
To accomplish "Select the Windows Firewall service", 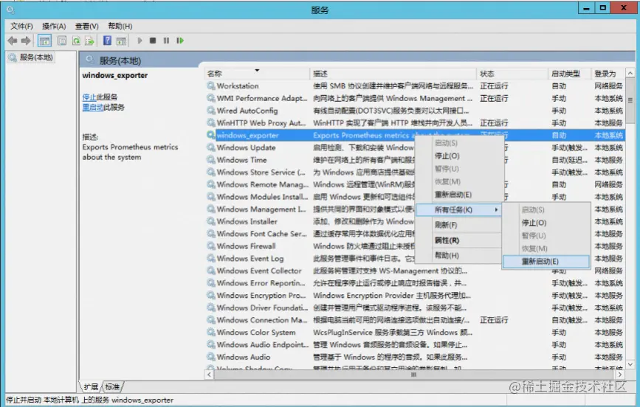I will pos(310,246).
